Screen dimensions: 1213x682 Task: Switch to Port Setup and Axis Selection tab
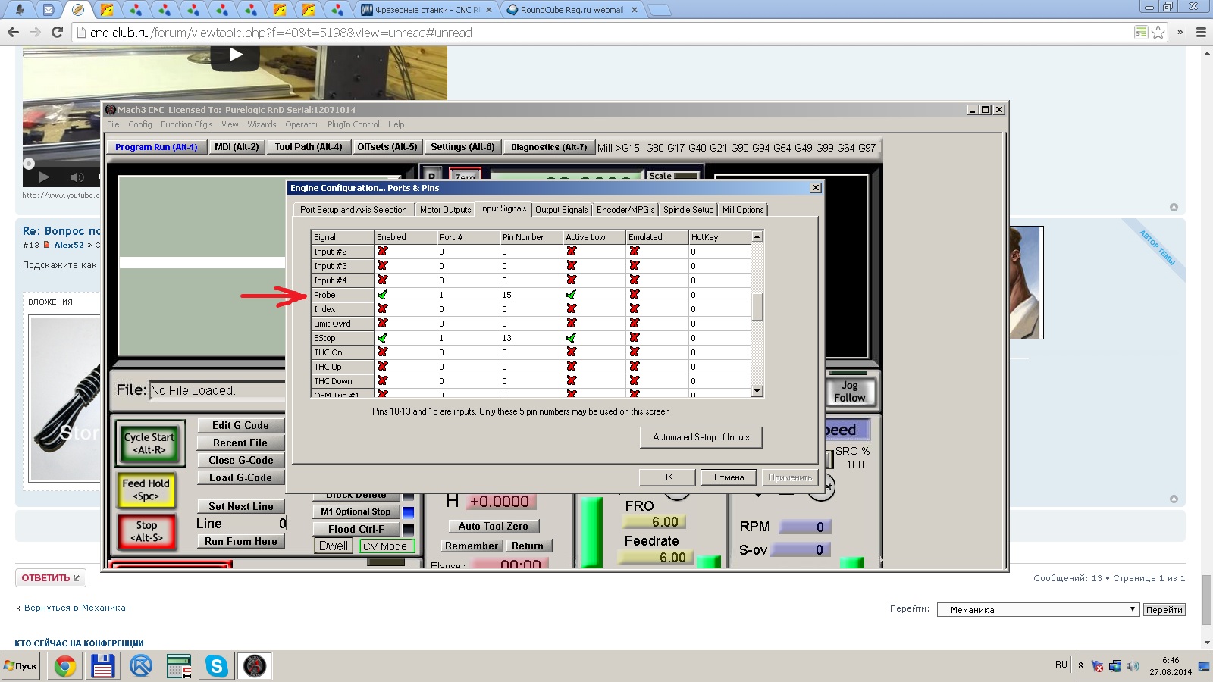tap(353, 210)
